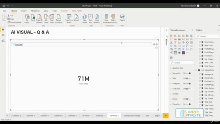Switch to the Data / Drill tab
This screenshot has height=124, width=220.
pyautogui.click(x=77, y=11)
